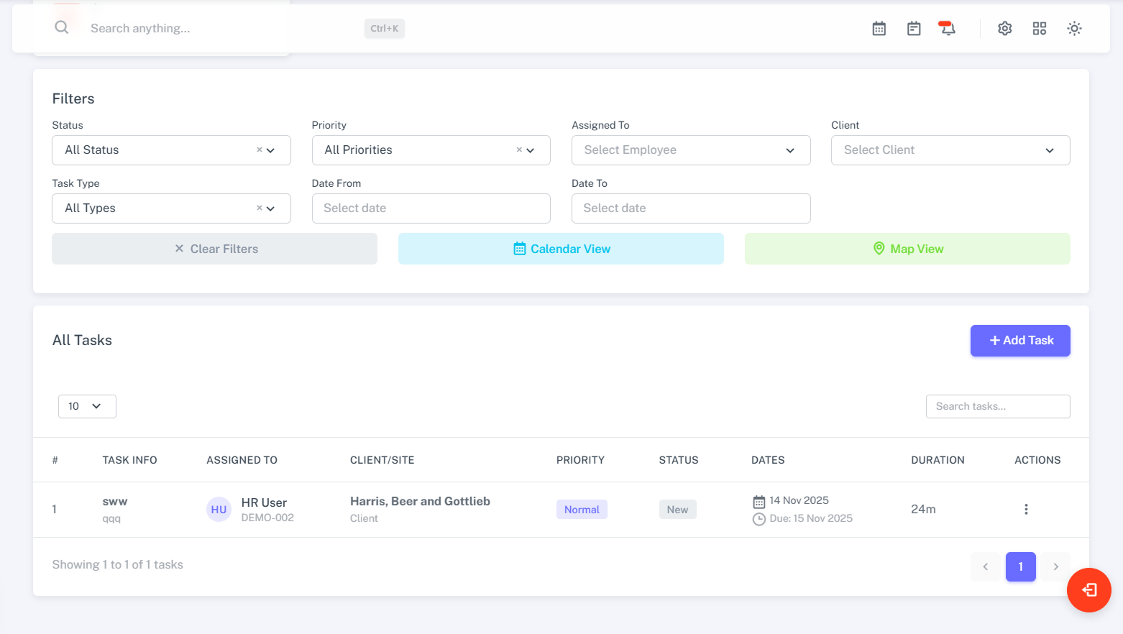Open the notifications bell icon
The height and width of the screenshot is (634, 1123).
[947, 29]
